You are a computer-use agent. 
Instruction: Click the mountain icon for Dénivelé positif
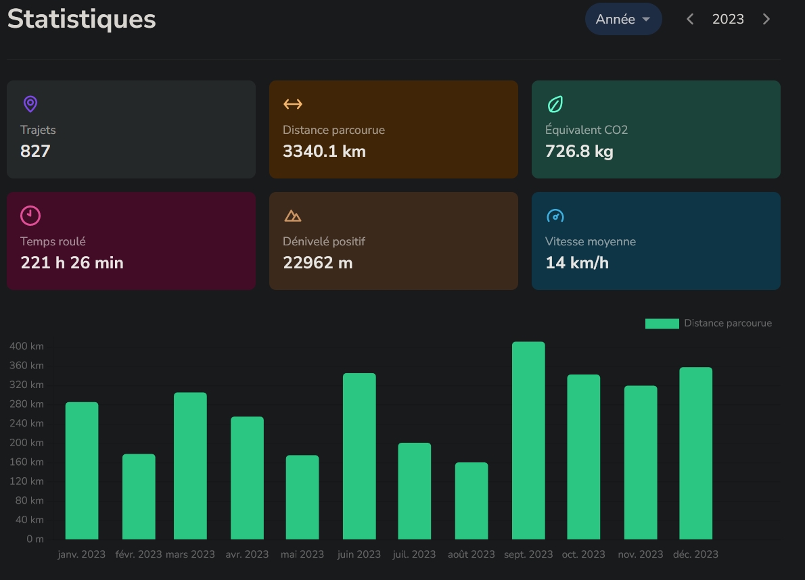tap(292, 216)
